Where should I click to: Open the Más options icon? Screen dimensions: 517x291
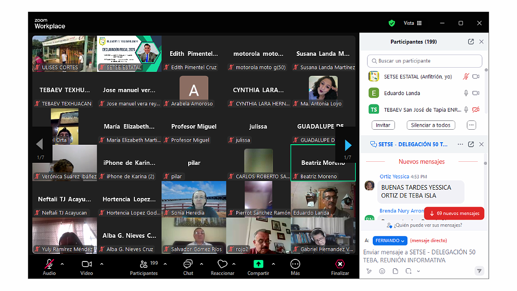[295, 264]
